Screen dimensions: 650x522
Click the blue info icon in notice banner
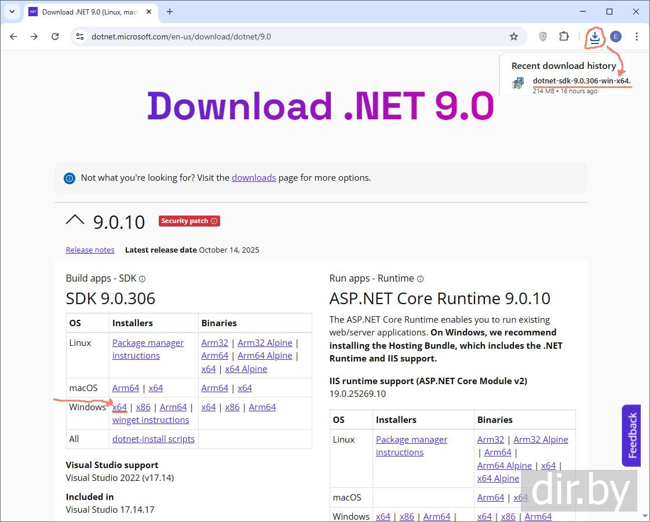69,178
